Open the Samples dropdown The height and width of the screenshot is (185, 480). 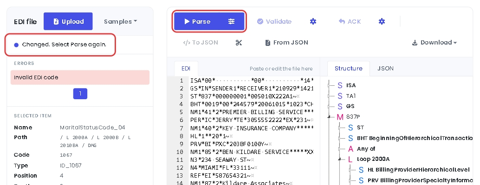point(120,21)
